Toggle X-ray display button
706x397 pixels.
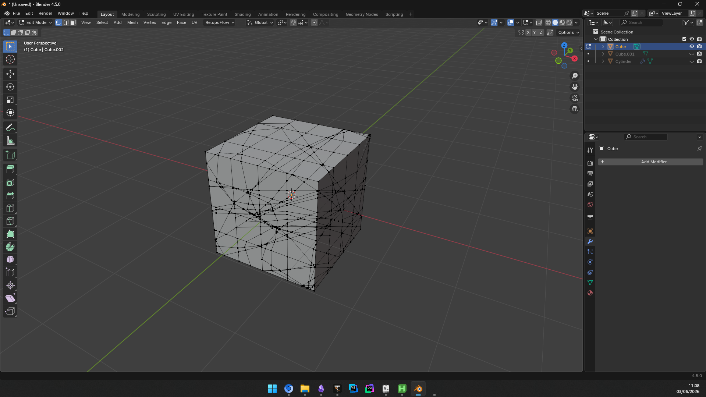539,22
